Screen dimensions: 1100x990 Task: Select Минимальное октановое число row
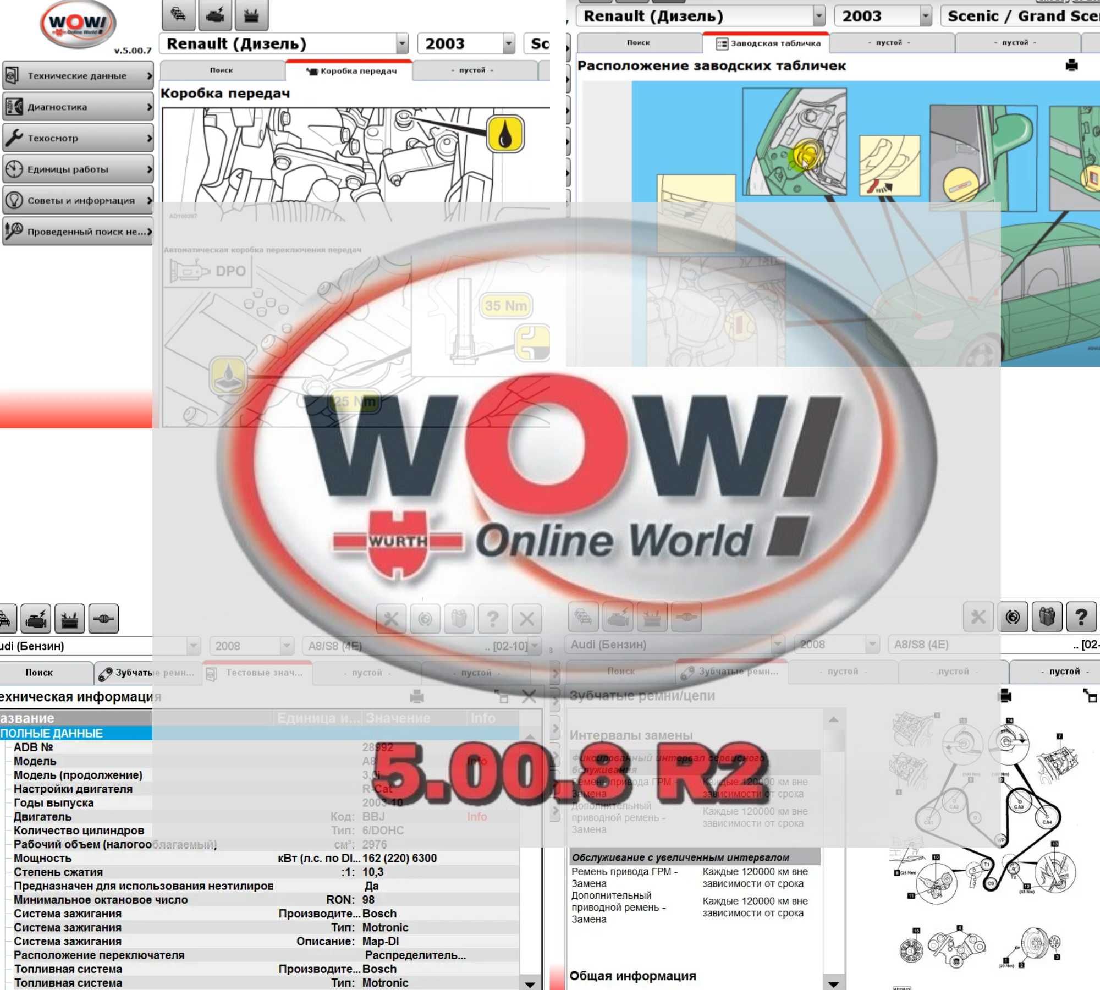click(x=260, y=900)
